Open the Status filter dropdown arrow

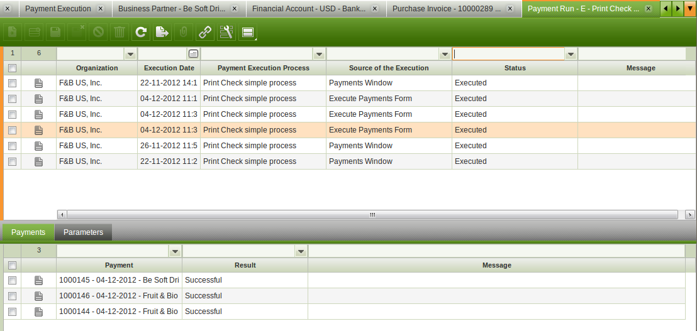tap(571, 54)
